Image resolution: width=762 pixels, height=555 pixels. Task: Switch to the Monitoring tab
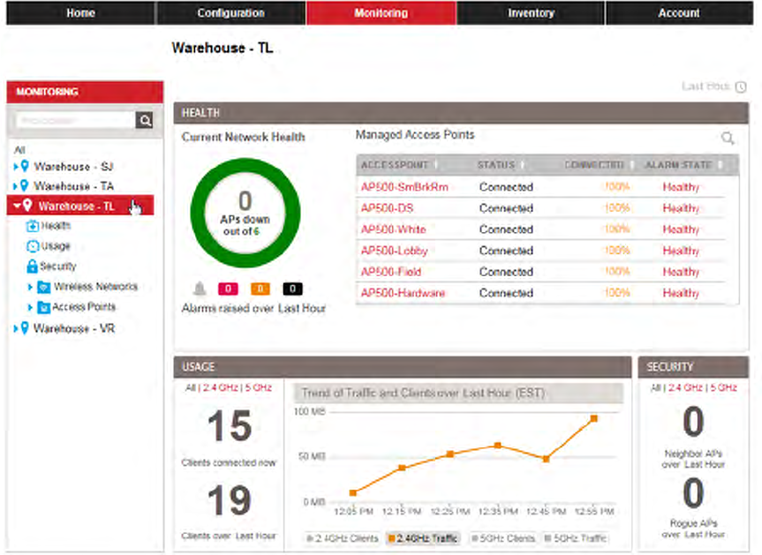coord(381,13)
